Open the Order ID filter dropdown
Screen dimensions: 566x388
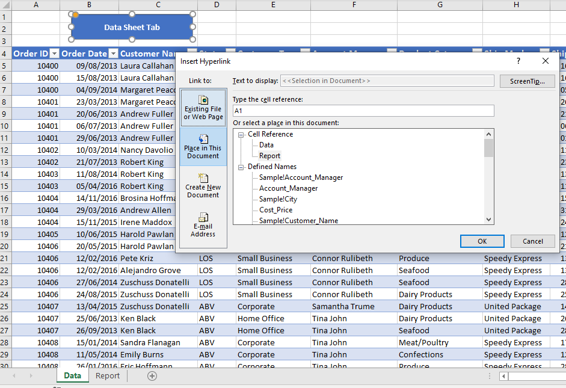(54, 54)
